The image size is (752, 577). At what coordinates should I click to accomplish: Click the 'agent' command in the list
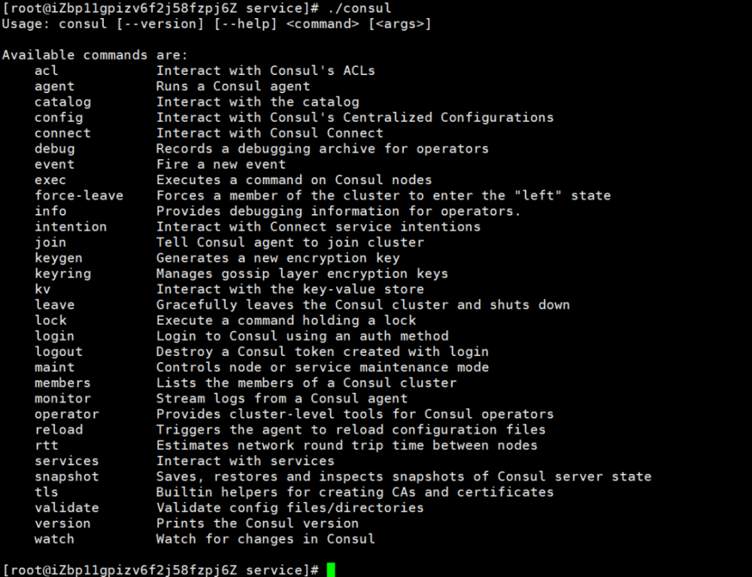point(54,86)
